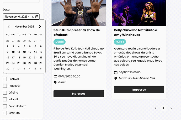Go to next results page arrow

click(x=171, y=108)
